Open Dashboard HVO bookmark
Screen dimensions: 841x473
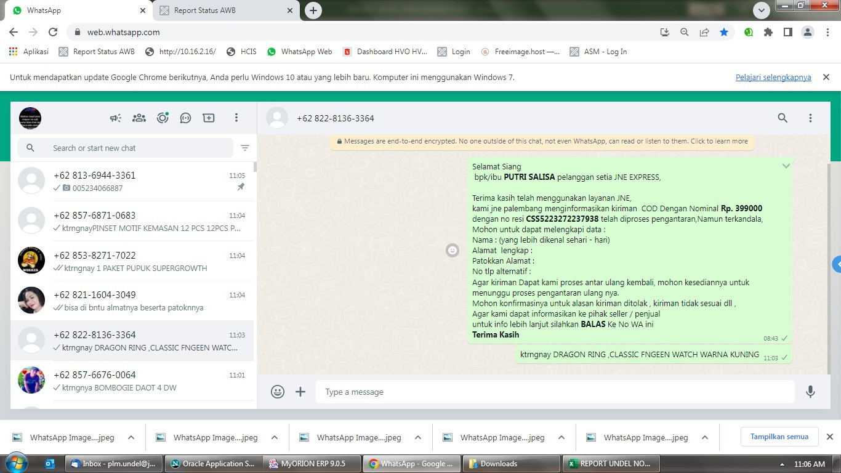[385, 52]
